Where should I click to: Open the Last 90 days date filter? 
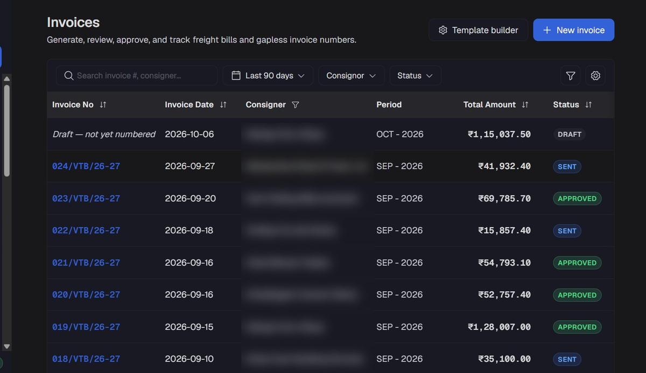click(x=268, y=75)
